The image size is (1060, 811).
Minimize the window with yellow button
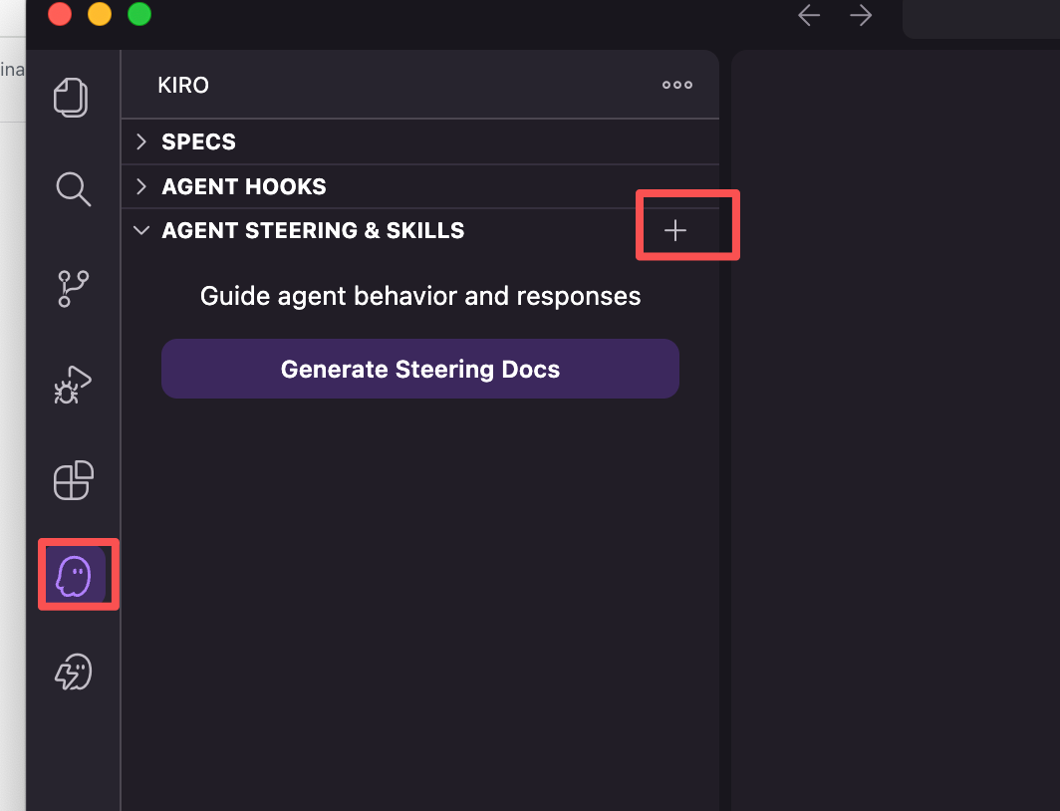(100, 14)
